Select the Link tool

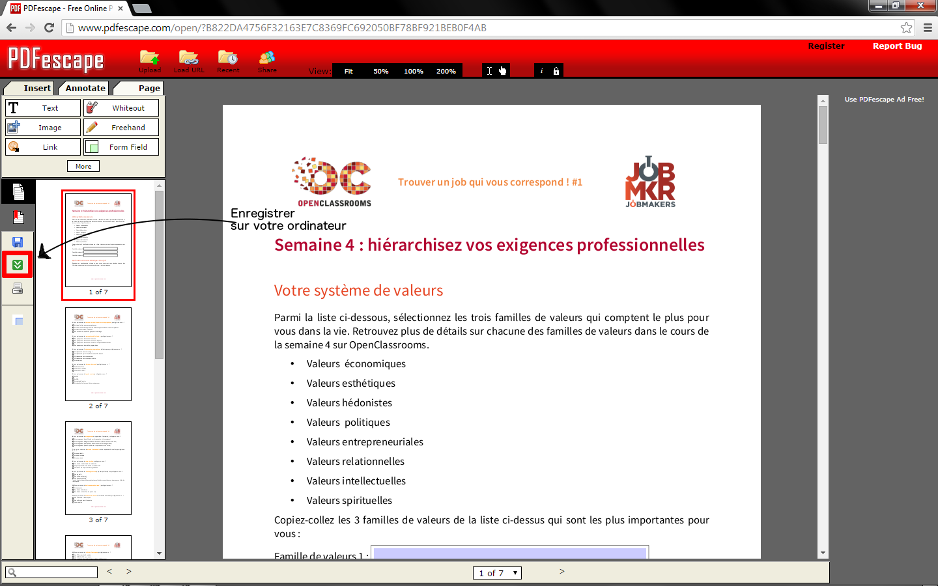pos(43,147)
